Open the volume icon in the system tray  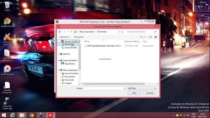pyautogui.click(x=188, y=115)
